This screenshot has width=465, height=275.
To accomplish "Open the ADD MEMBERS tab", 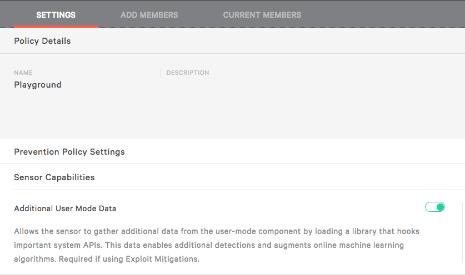I will [149, 15].
